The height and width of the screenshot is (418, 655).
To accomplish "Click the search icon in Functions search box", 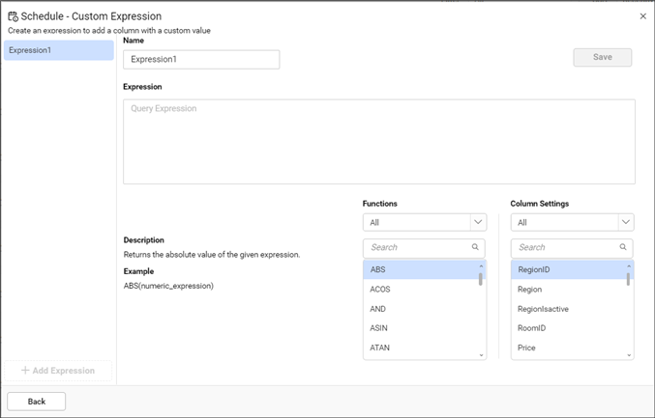I will (x=475, y=247).
